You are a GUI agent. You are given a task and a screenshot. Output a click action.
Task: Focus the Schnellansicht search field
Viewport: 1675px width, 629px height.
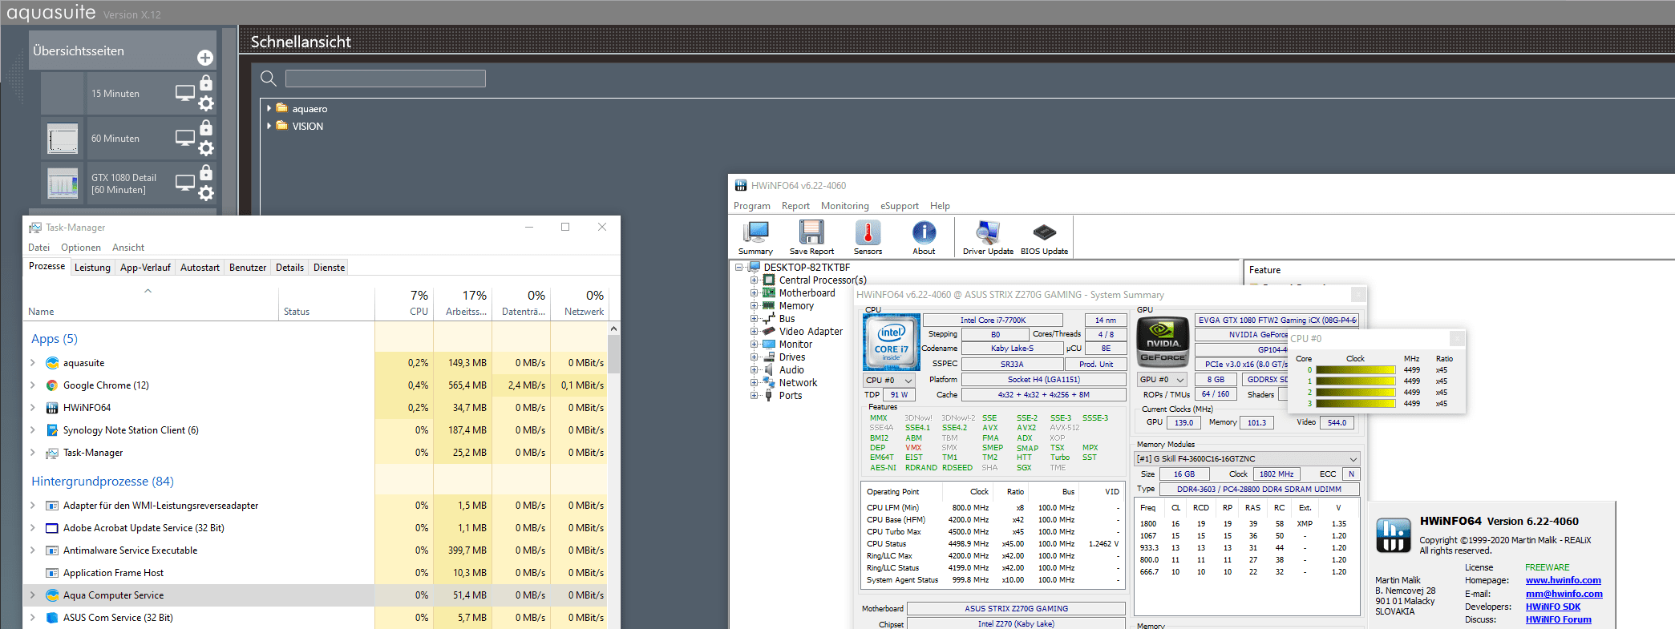pos(385,78)
